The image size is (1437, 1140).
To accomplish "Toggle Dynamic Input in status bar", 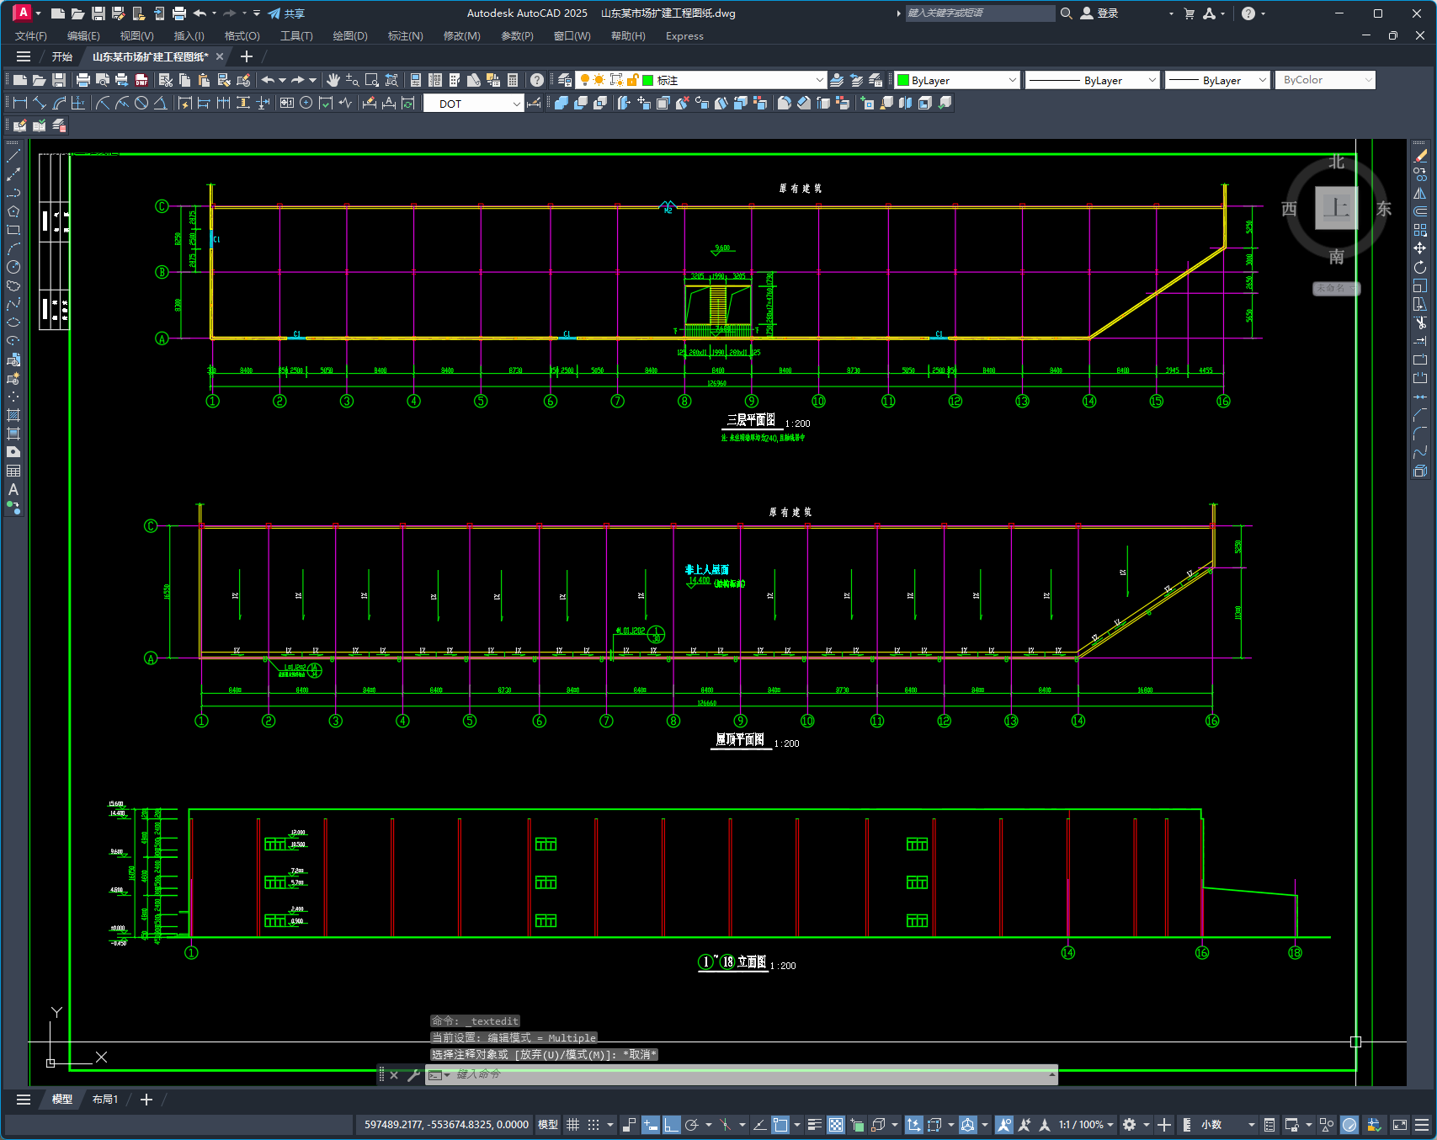I will (651, 1125).
